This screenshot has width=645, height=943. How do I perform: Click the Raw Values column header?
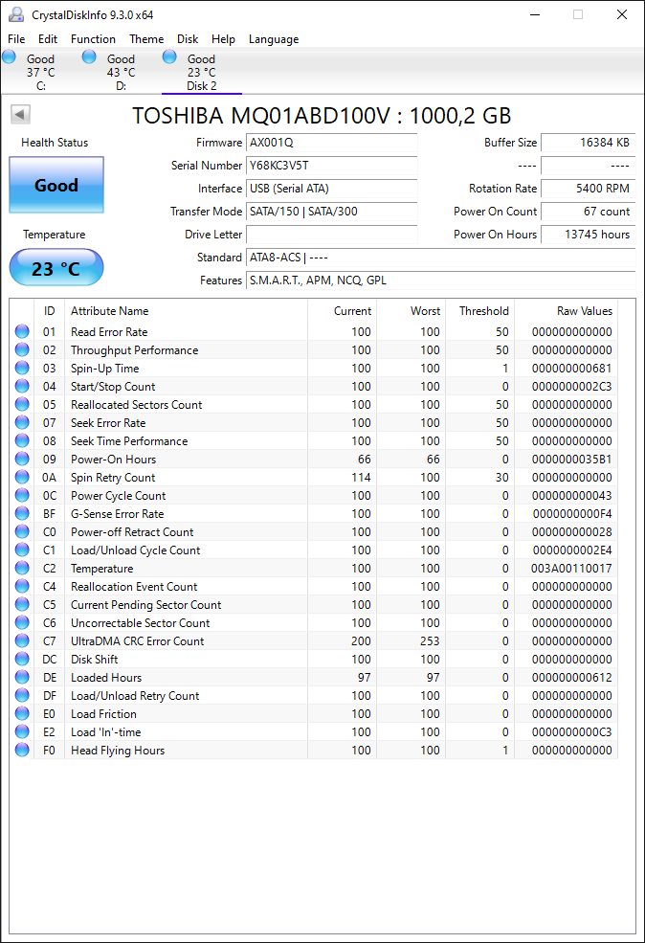567,311
